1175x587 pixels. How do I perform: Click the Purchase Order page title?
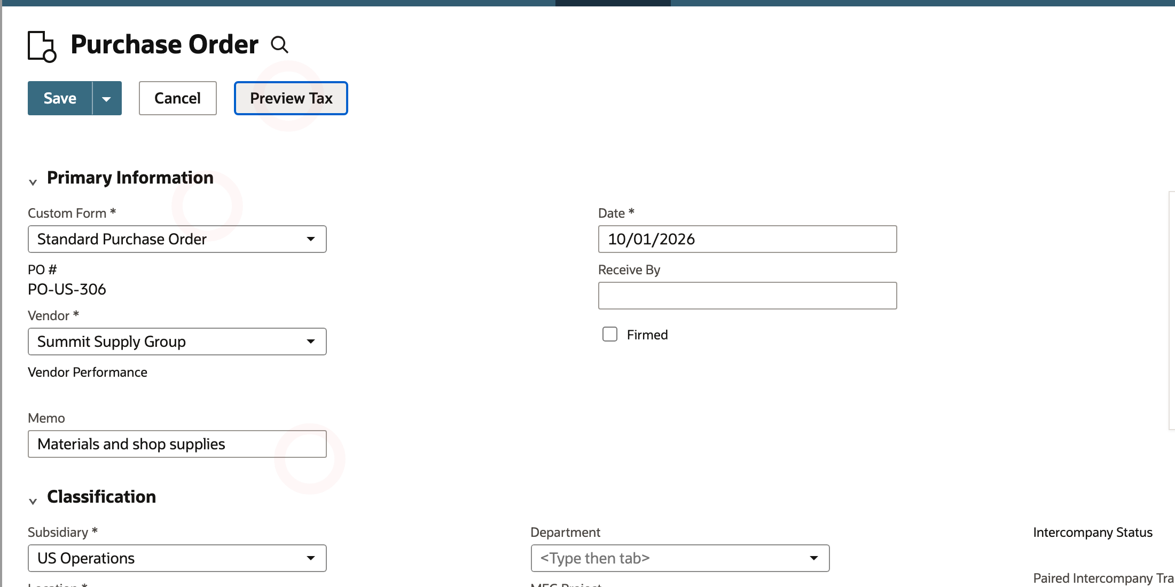164,44
